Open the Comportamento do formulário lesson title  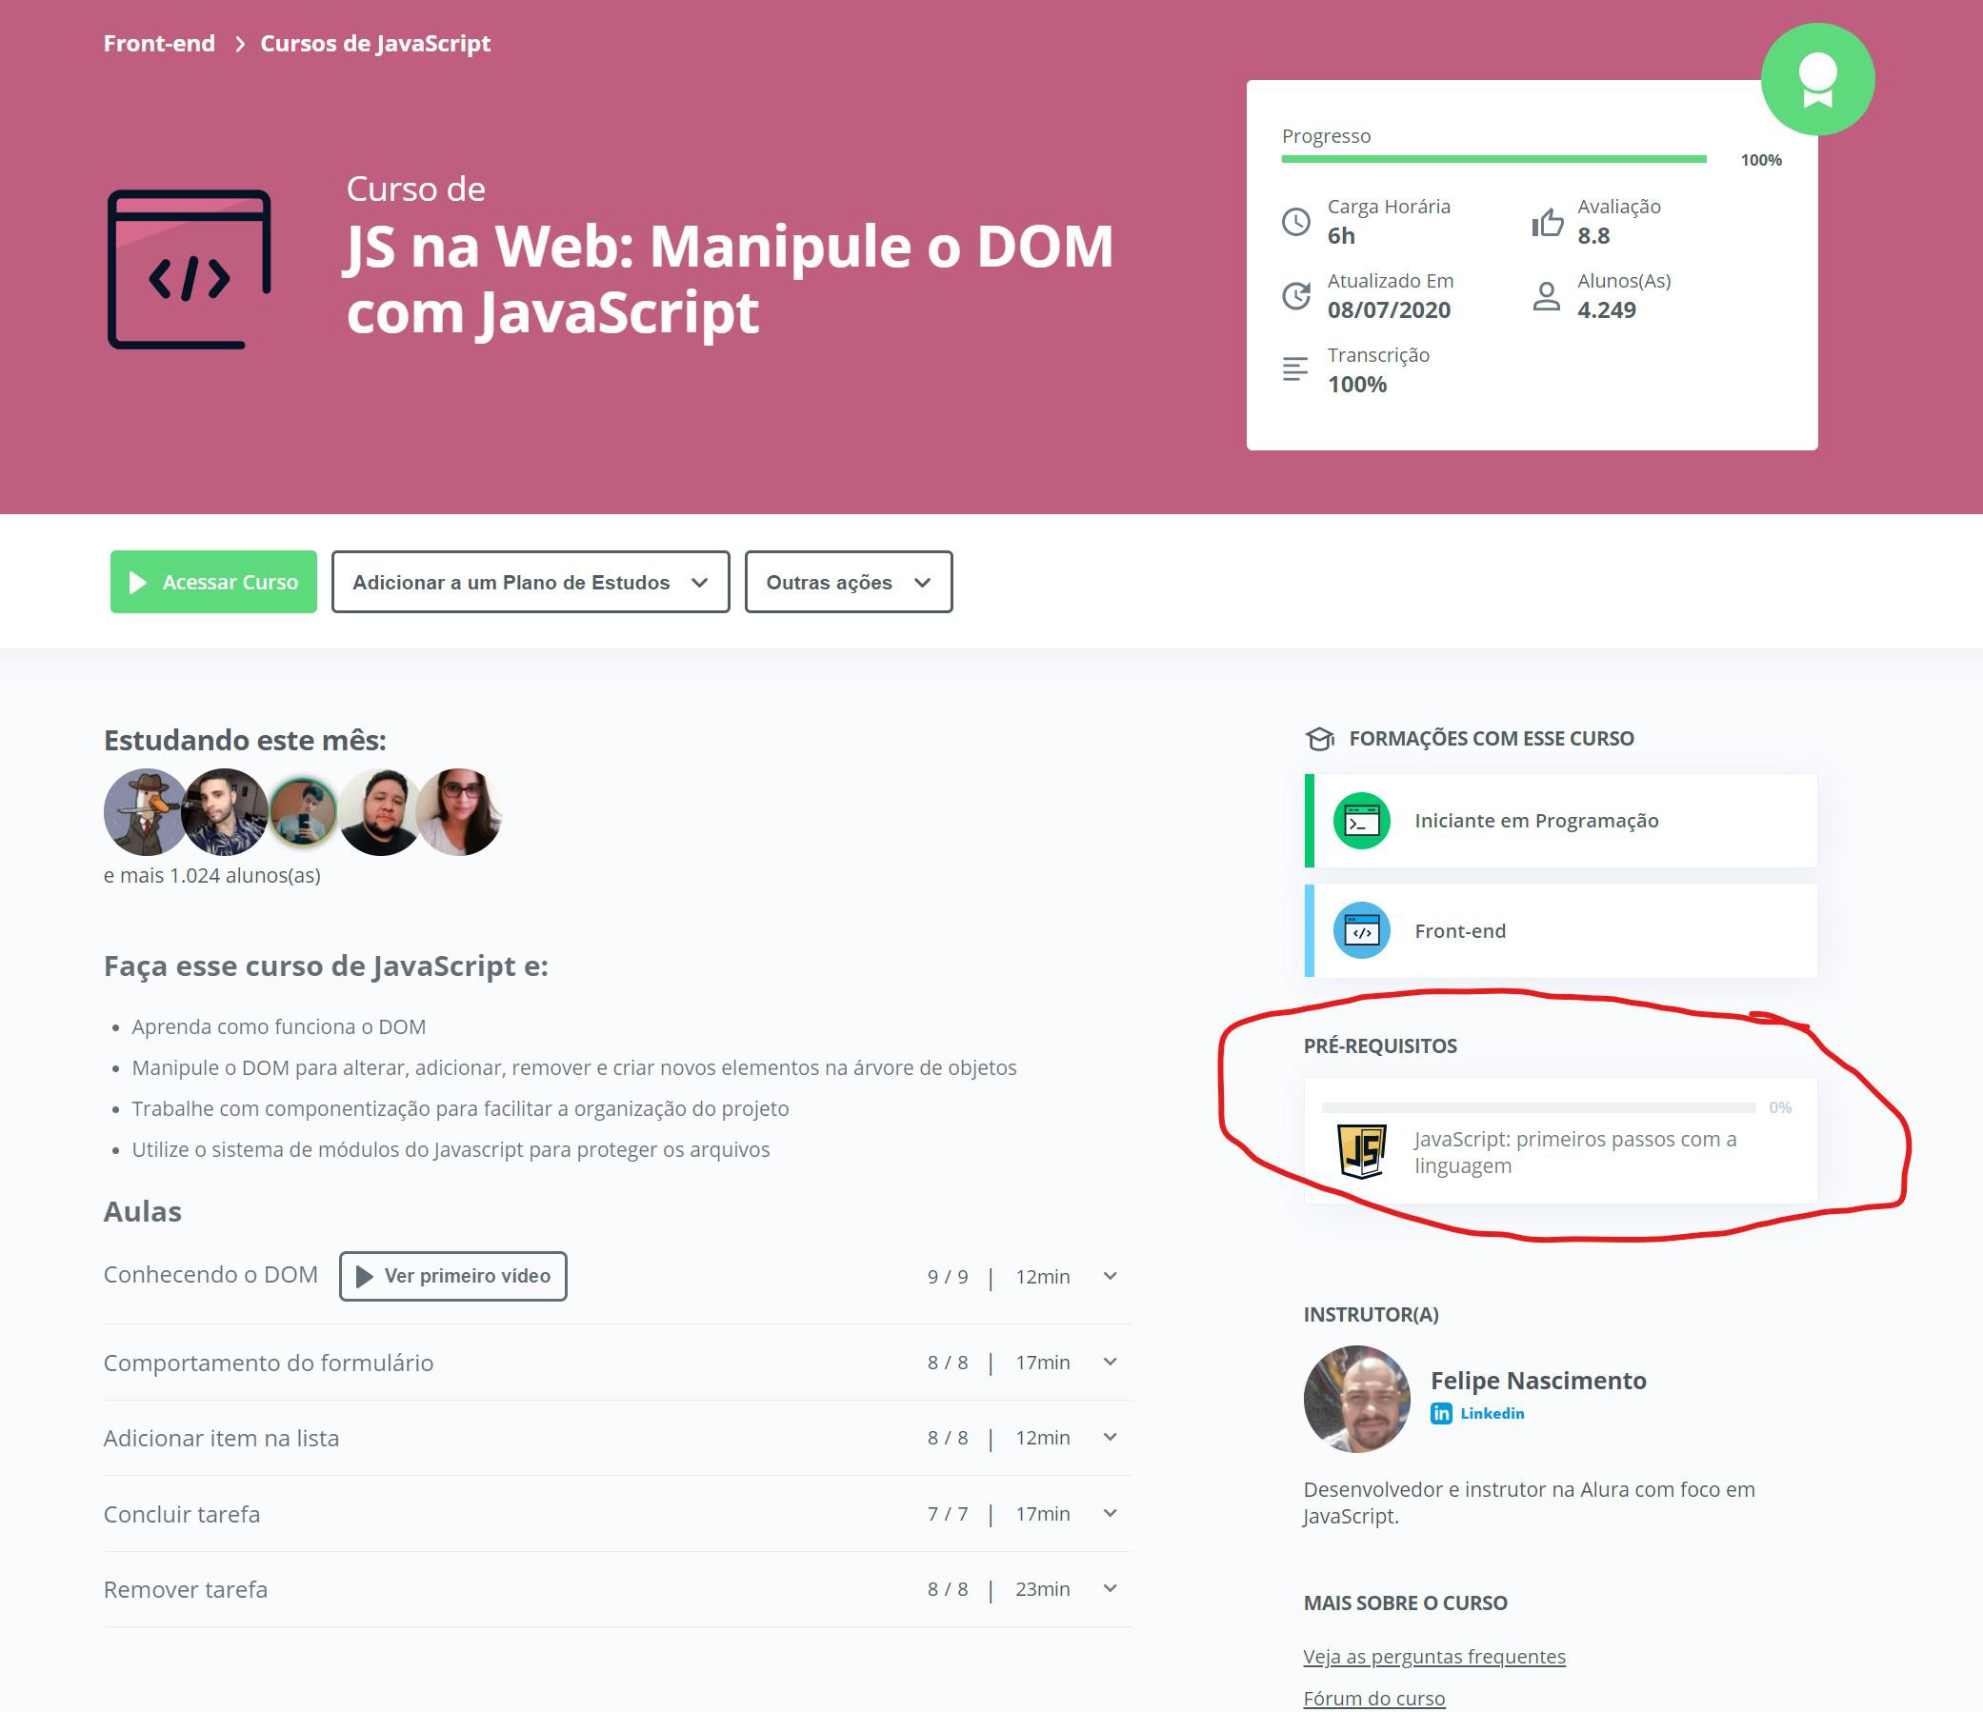pyautogui.click(x=268, y=1363)
